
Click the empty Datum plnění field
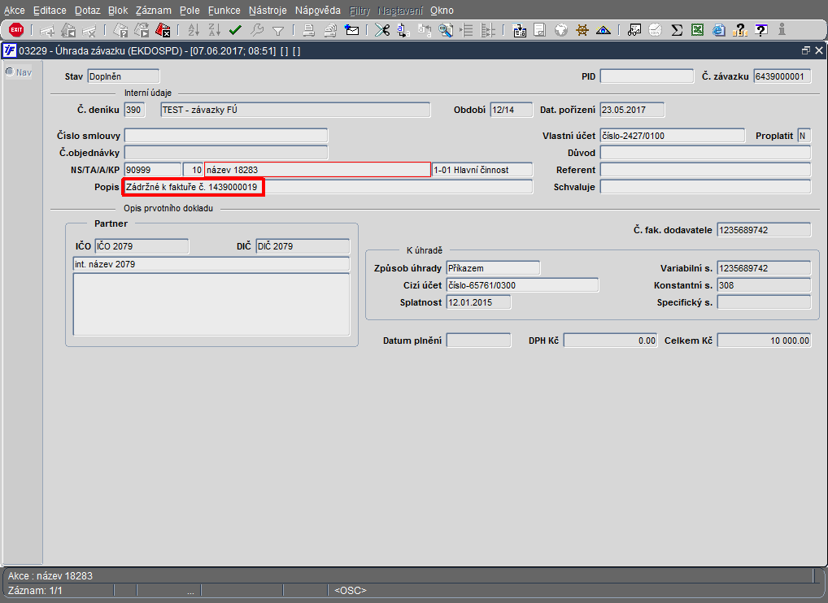(x=478, y=341)
